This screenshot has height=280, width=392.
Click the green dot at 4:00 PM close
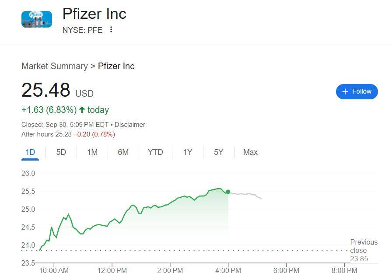[x=228, y=192]
